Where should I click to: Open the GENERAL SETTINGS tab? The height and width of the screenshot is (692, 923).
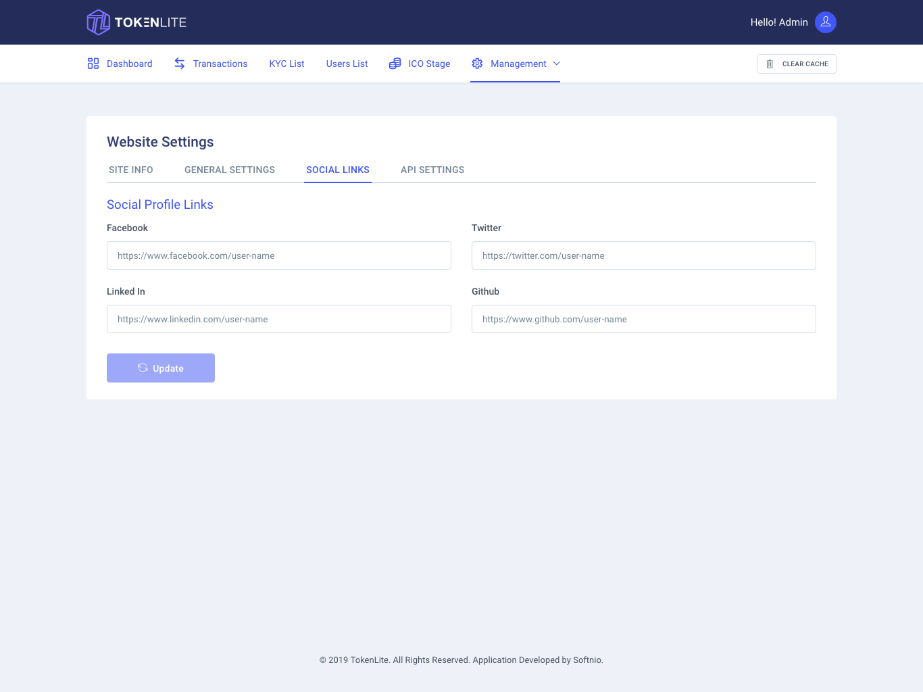tap(229, 170)
